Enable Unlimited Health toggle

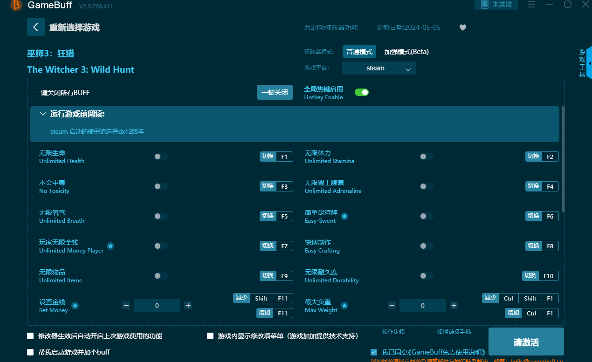160,157
